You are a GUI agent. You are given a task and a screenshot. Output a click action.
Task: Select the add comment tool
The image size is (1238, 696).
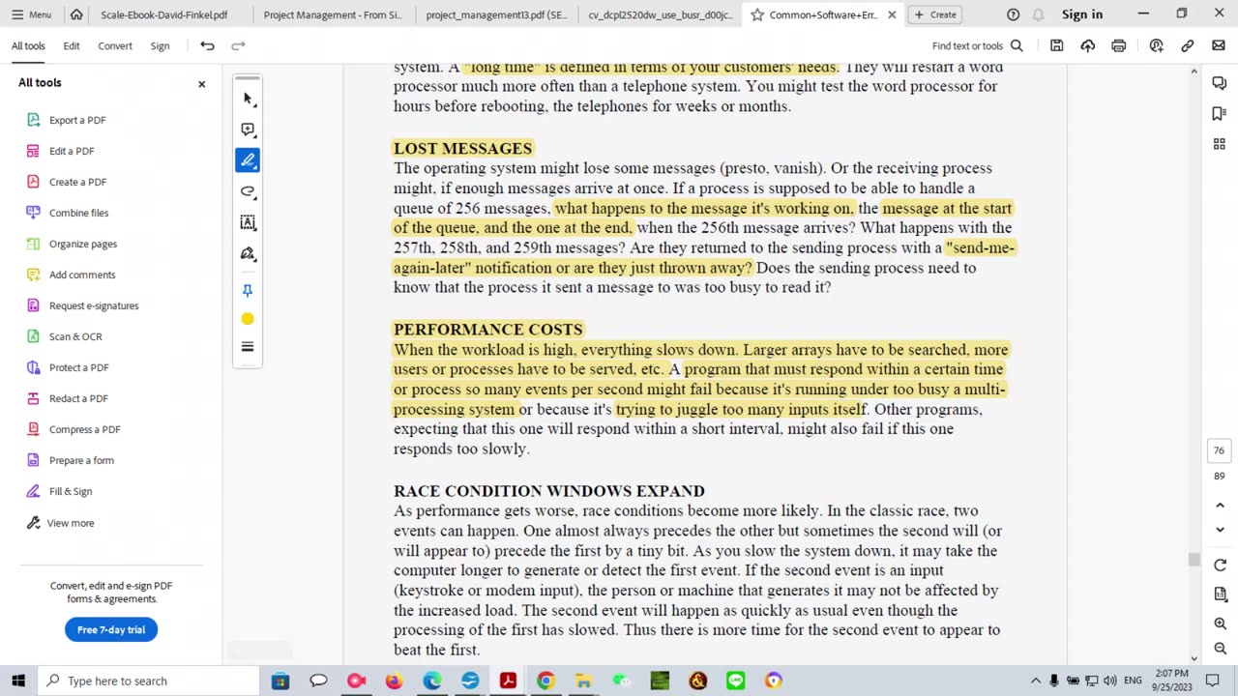click(x=248, y=130)
